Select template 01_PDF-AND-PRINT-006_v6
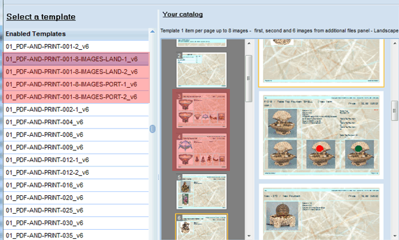The image size is (399, 240). pyautogui.click(x=76, y=135)
